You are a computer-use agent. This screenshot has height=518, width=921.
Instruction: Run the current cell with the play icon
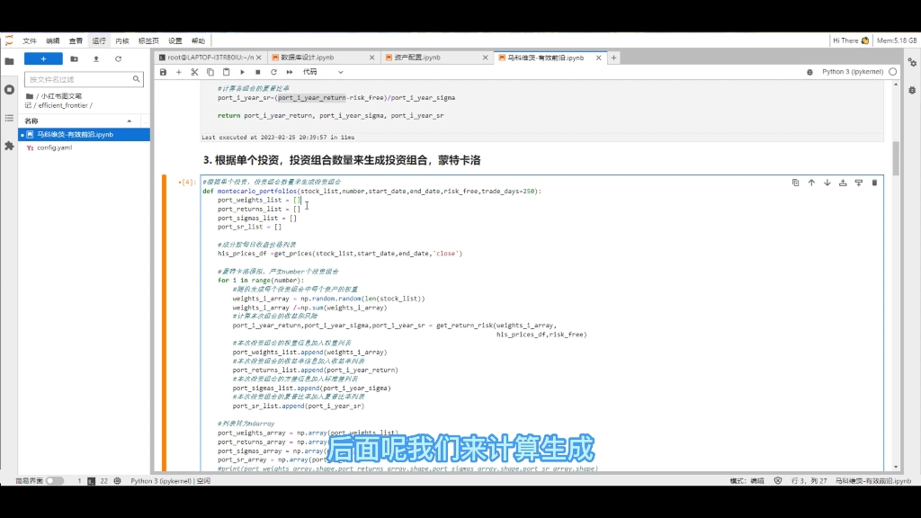pyautogui.click(x=243, y=72)
